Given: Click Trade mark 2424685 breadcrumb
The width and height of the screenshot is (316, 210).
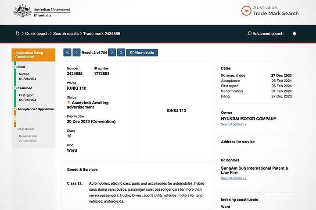Looking at the screenshot, I should tap(101, 34).
